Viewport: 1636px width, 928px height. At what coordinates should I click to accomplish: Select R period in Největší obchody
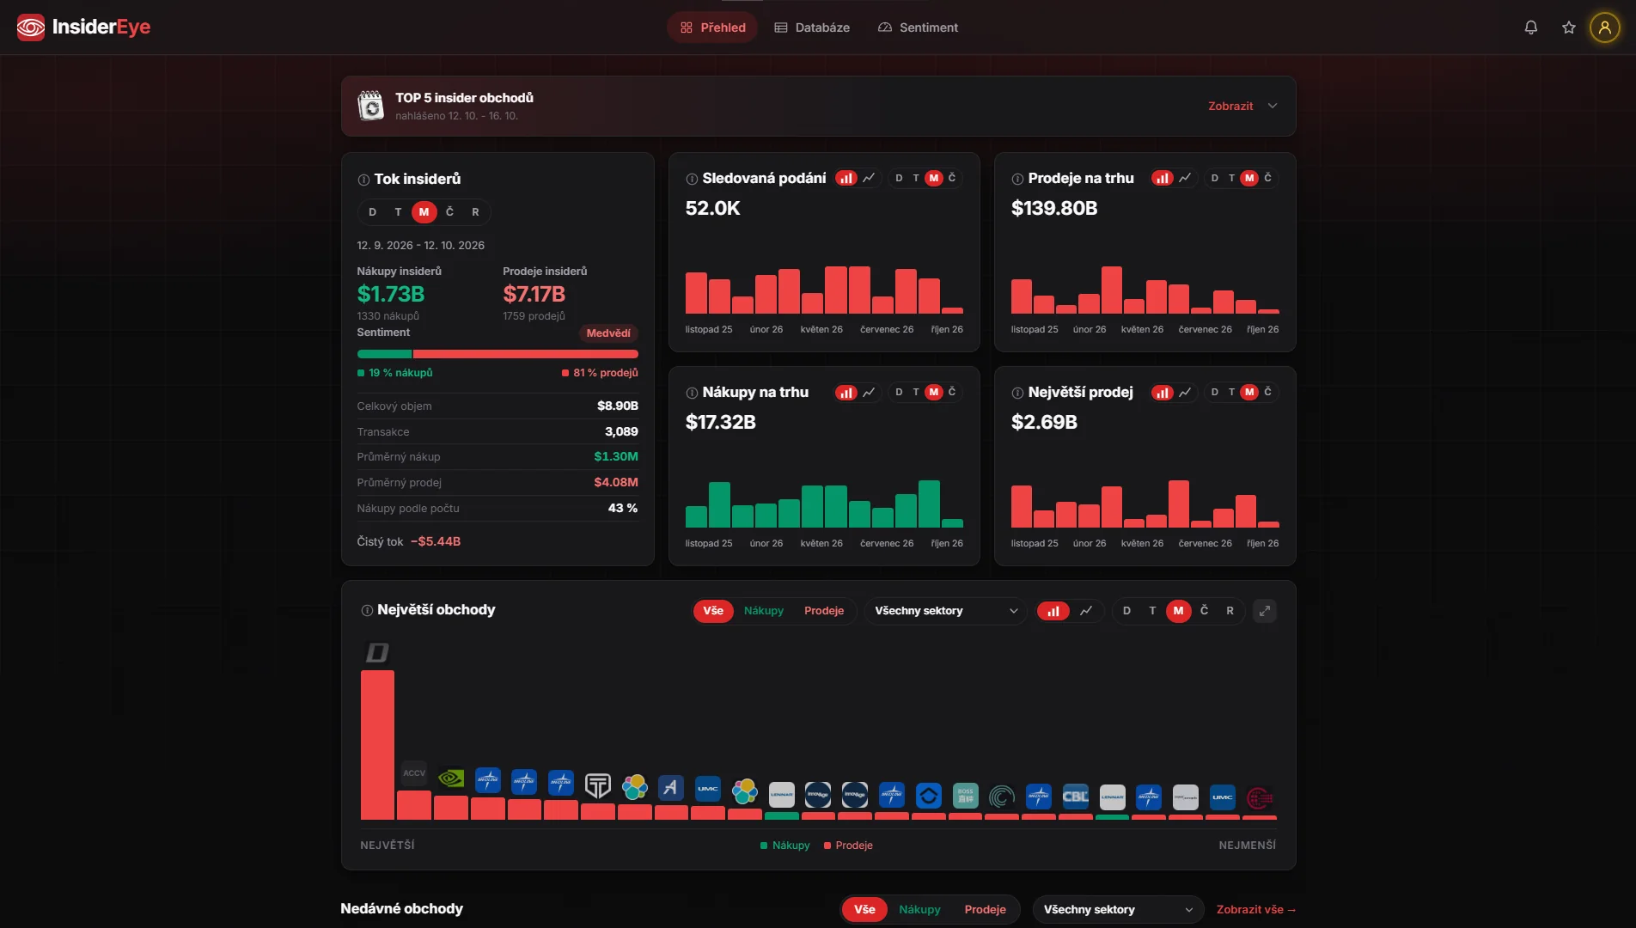click(1230, 611)
